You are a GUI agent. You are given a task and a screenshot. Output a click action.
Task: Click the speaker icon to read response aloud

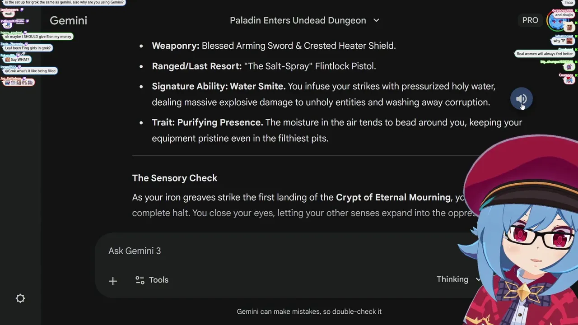click(521, 99)
